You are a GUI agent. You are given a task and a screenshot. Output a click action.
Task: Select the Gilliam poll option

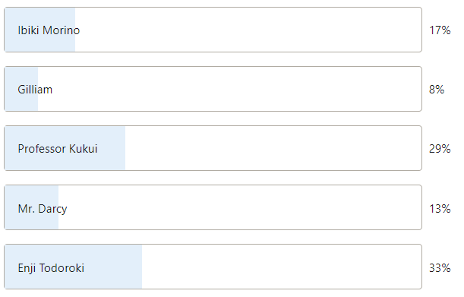pyautogui.click(x=213, y=89)
